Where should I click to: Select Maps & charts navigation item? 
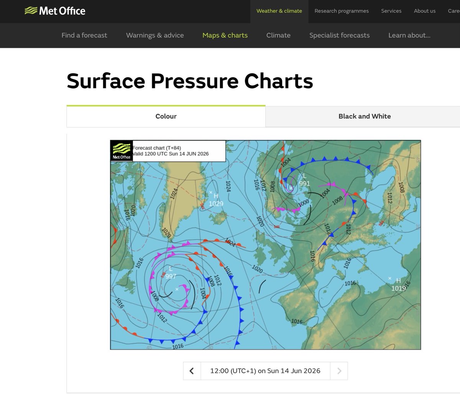[225, 35]
